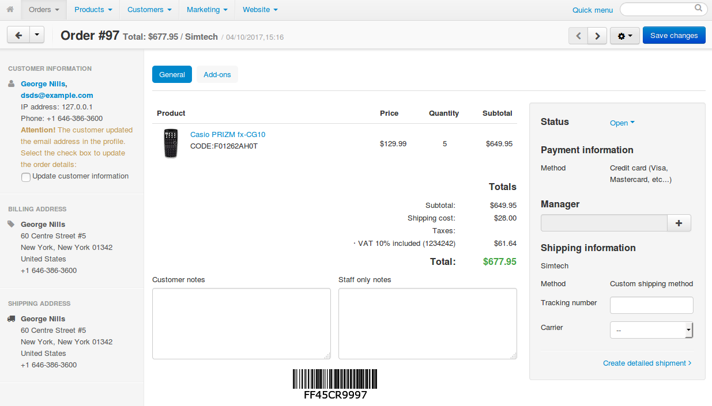Open the Carrier dropdown

651,330
